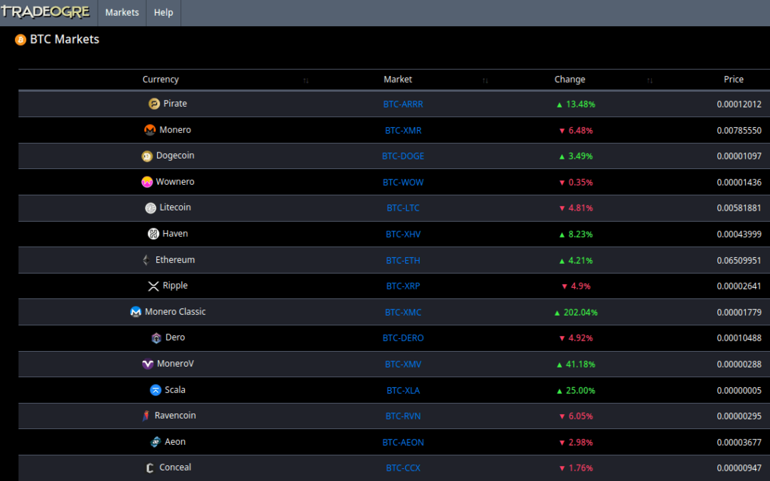
Task: Click the Conceal currency name
Action: click(175, 467)
